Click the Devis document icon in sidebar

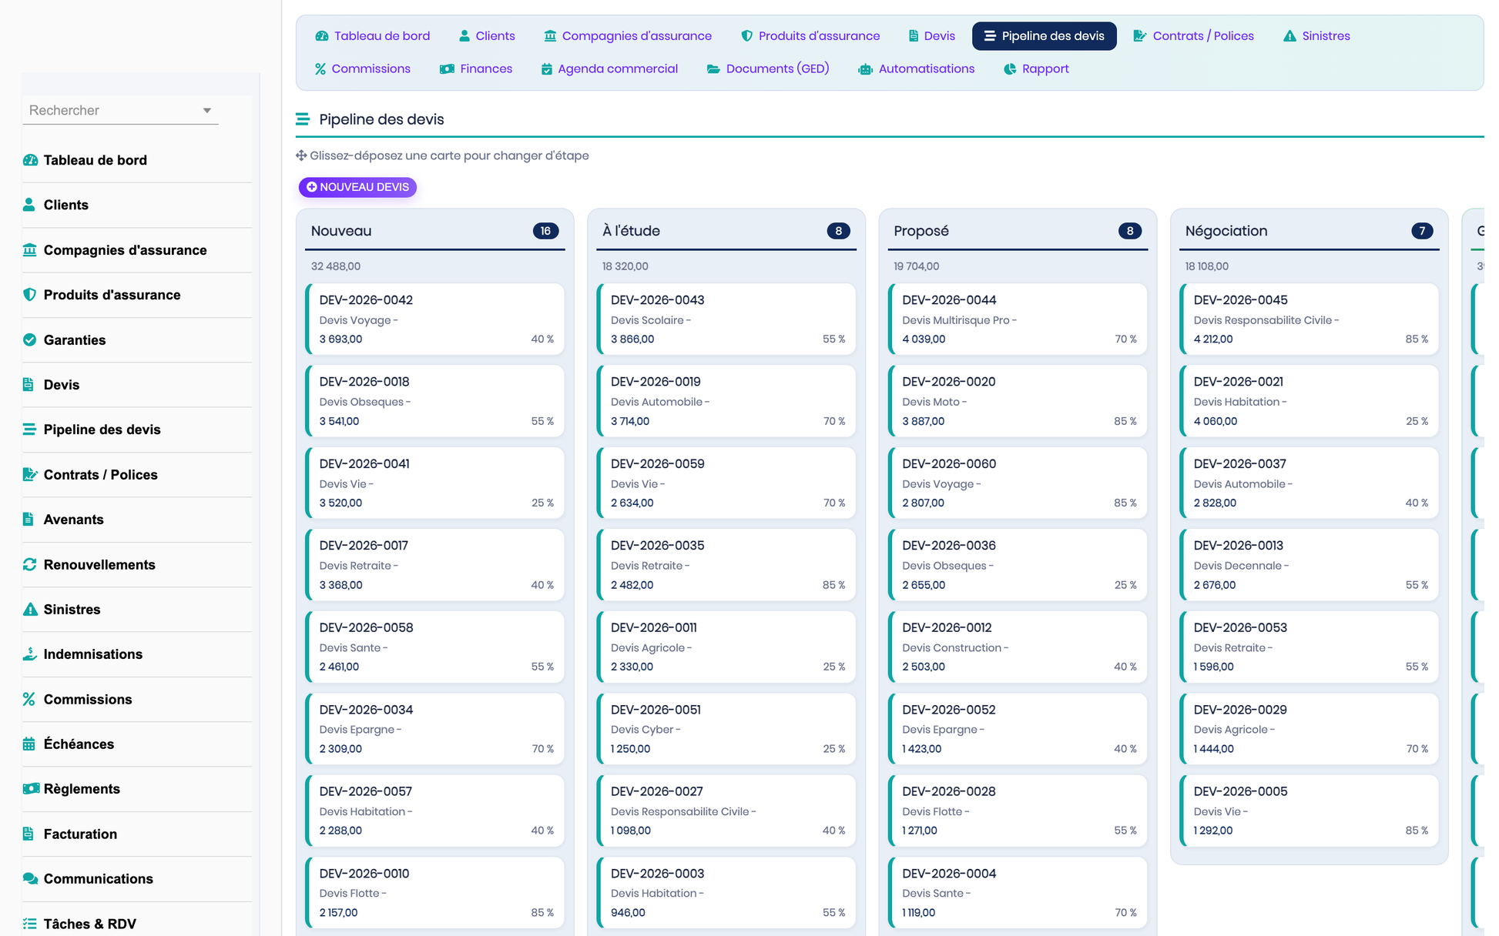29,384
